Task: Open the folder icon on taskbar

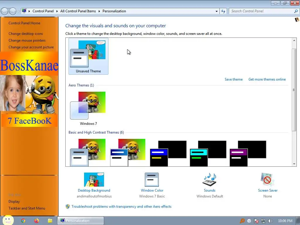Action: pos(50,221)
